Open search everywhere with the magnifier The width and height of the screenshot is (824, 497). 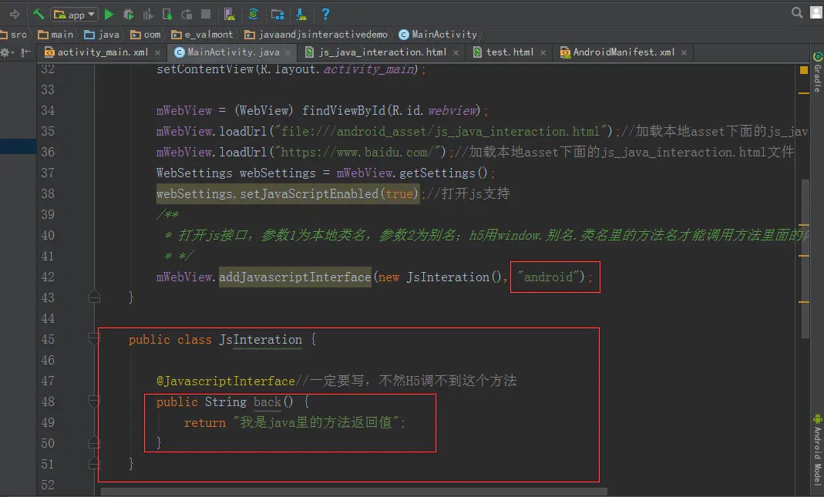tap(798, 12)
